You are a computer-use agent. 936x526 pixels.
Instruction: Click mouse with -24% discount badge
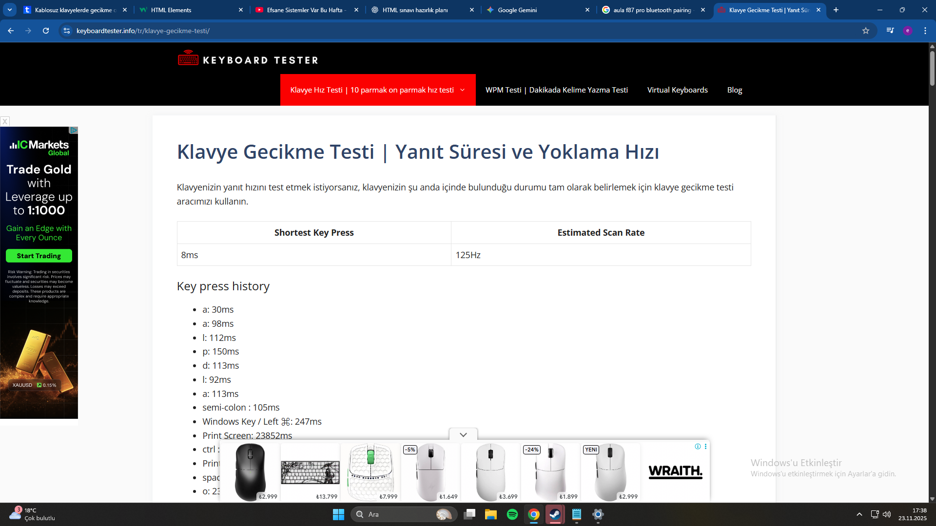coord(550,472)
